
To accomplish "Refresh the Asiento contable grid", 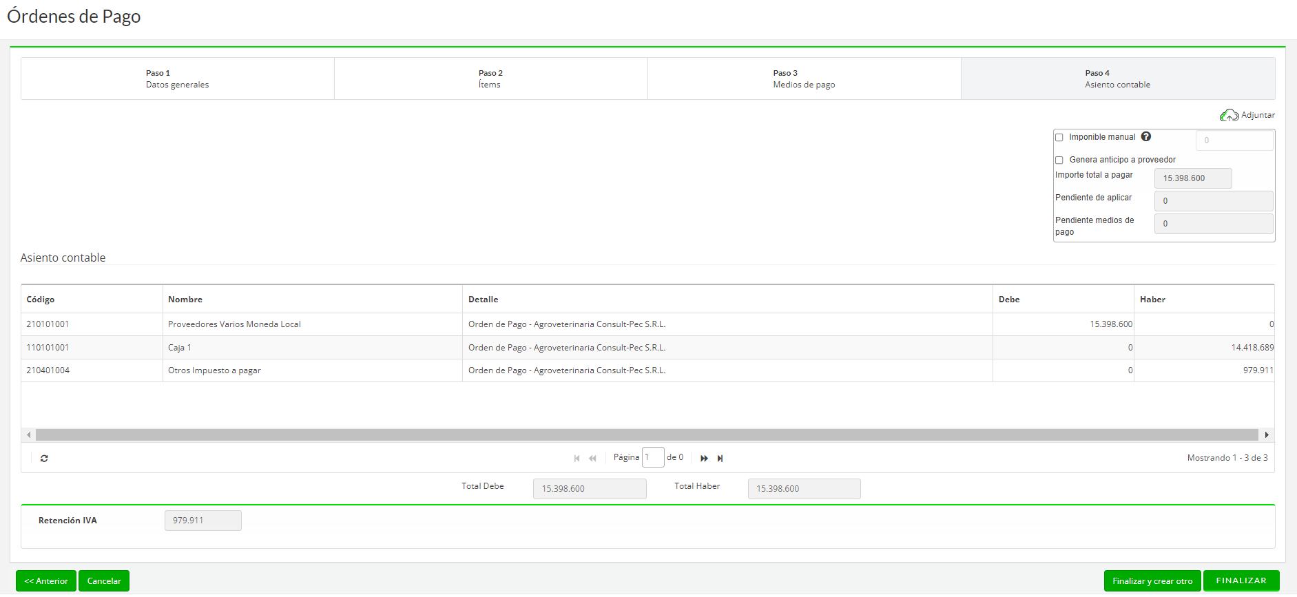I will (x=44, y=458).
